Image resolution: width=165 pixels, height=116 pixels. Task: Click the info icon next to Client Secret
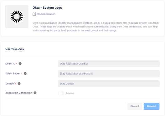[x=25, y=74]
